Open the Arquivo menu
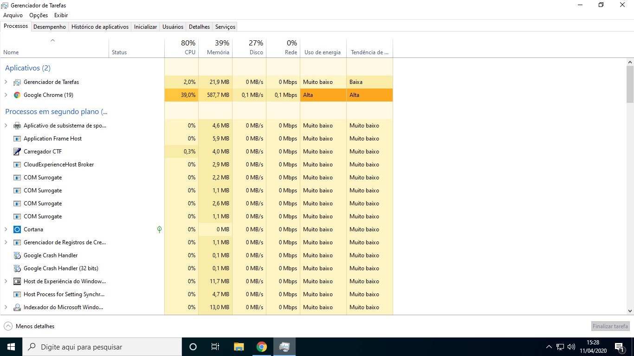634x356 pixels. click(x=13, y=15)
